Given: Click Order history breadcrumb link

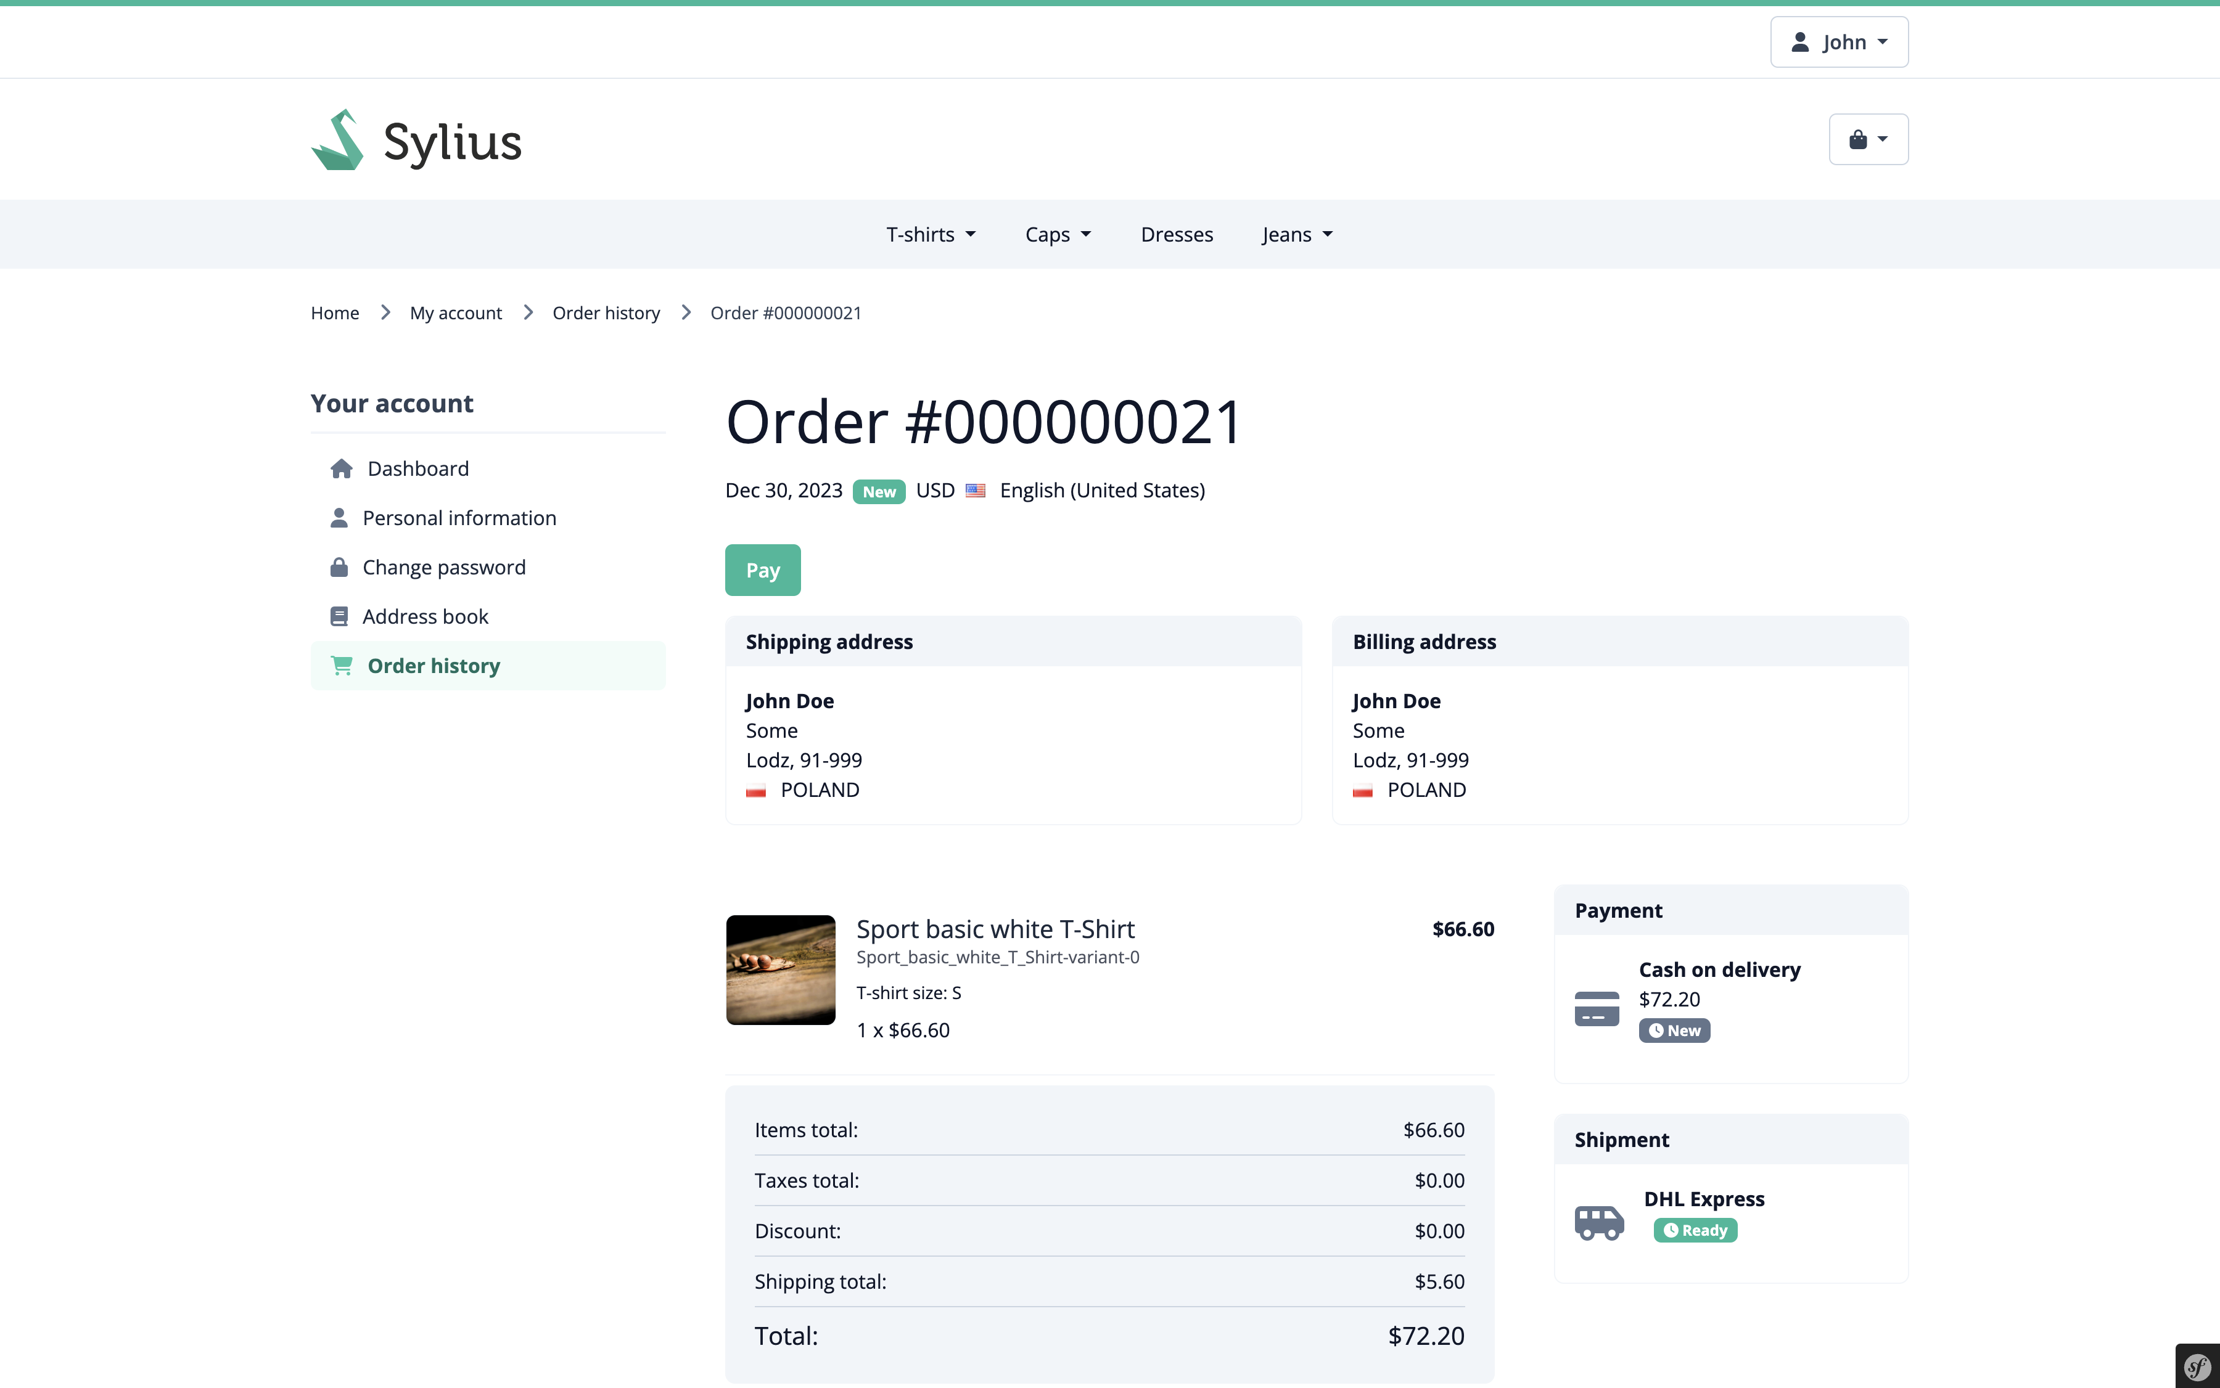Looking at the screenshot, I should pyautogui.click(x=606, y=313).
